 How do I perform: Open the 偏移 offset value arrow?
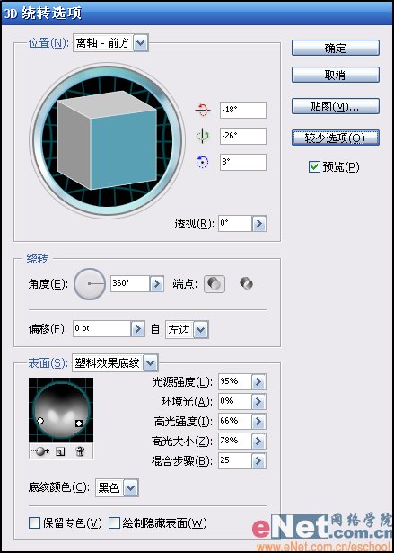coord(137,329)
